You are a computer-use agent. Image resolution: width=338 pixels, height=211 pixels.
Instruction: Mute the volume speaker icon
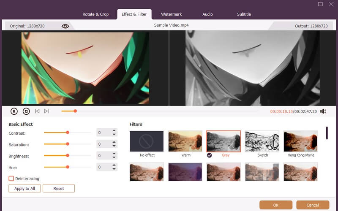(x=323, y=111)
